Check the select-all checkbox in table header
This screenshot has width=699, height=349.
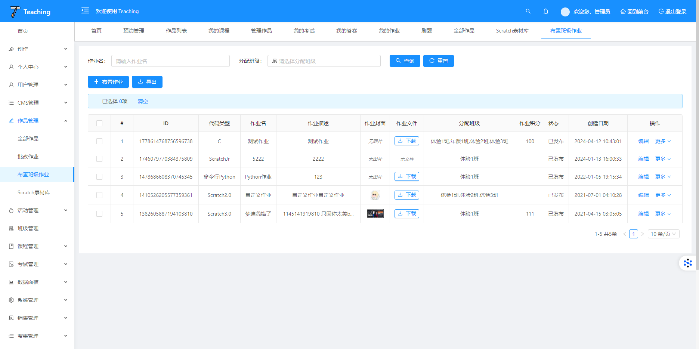pyautogui.click(x=99, y=123)
